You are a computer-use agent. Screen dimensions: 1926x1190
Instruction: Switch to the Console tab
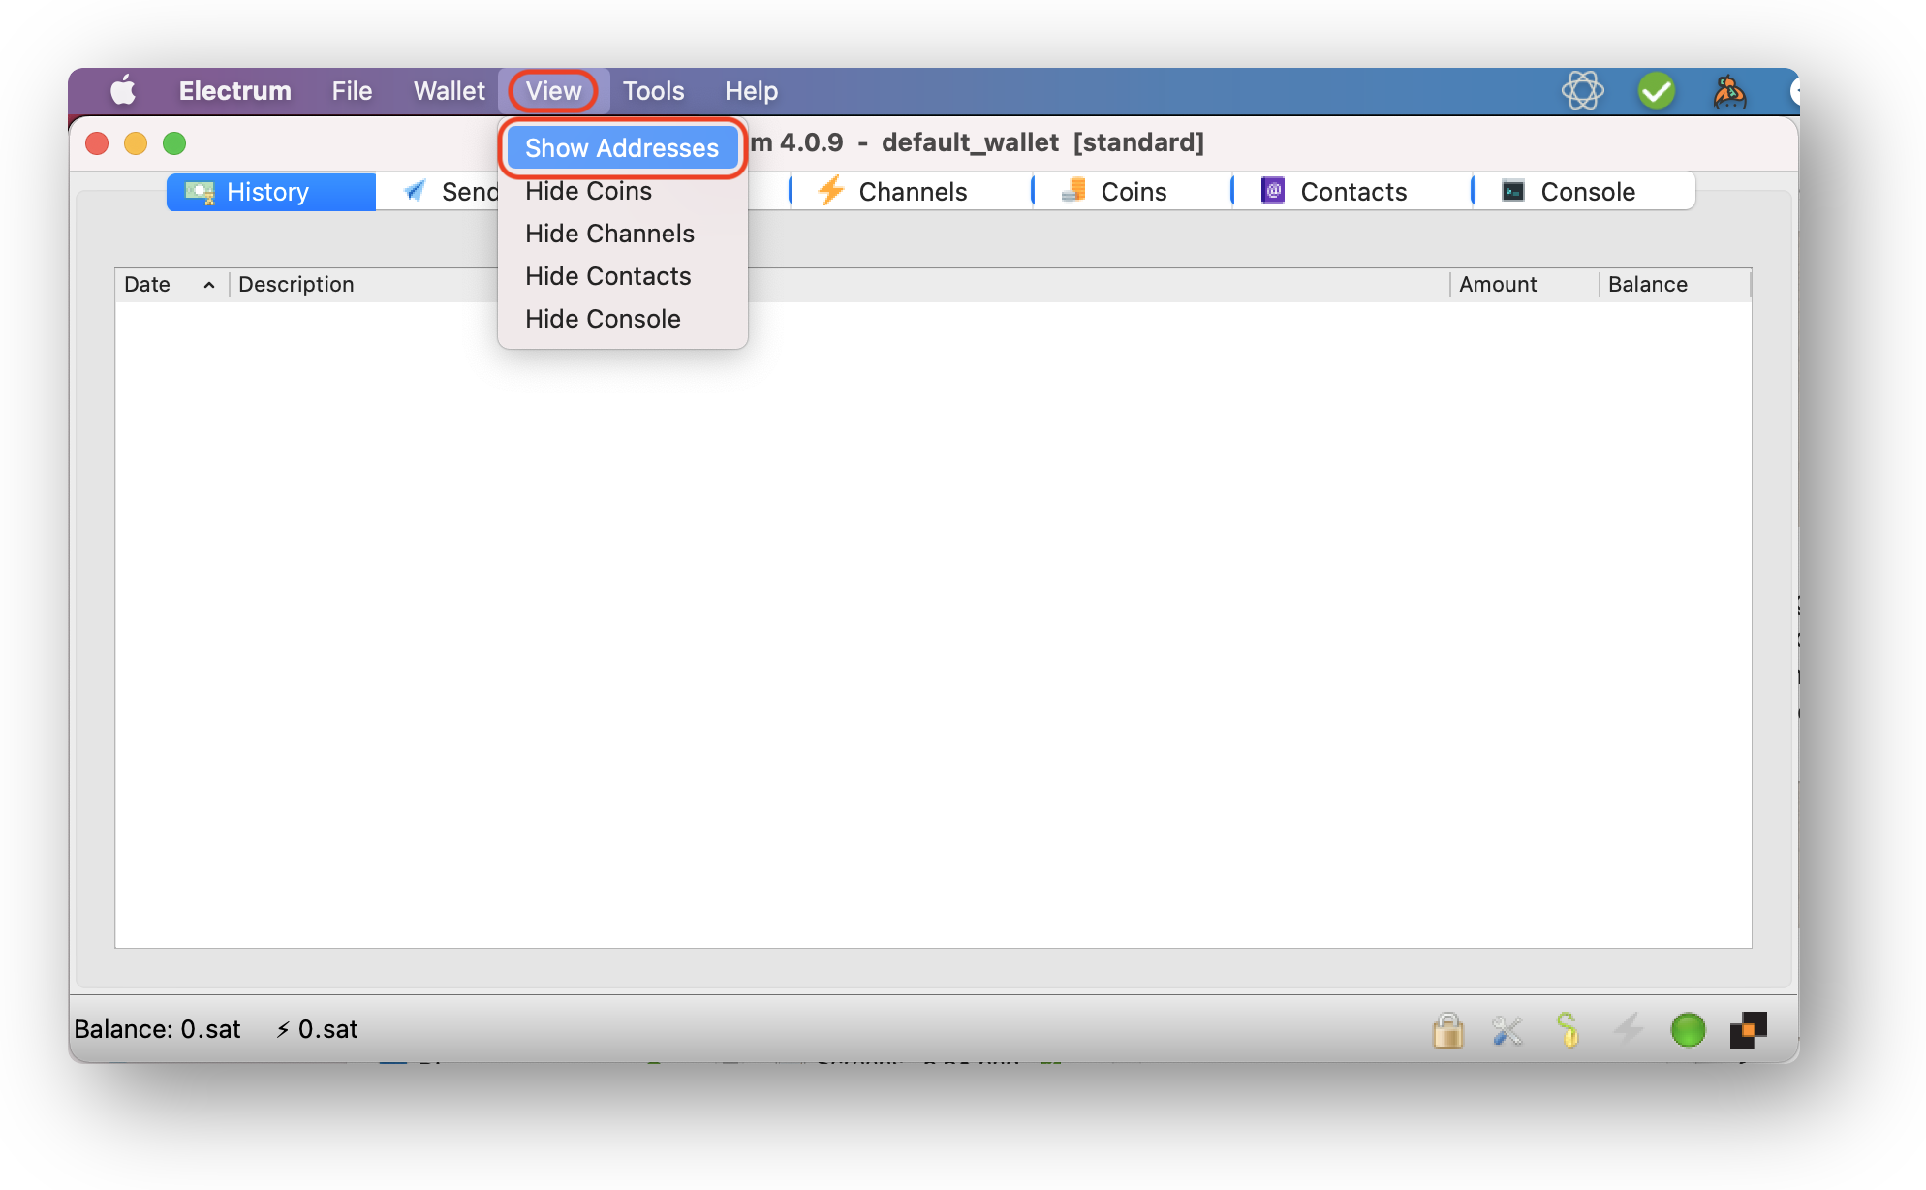pyautogui.click(x=1585, y=192)
